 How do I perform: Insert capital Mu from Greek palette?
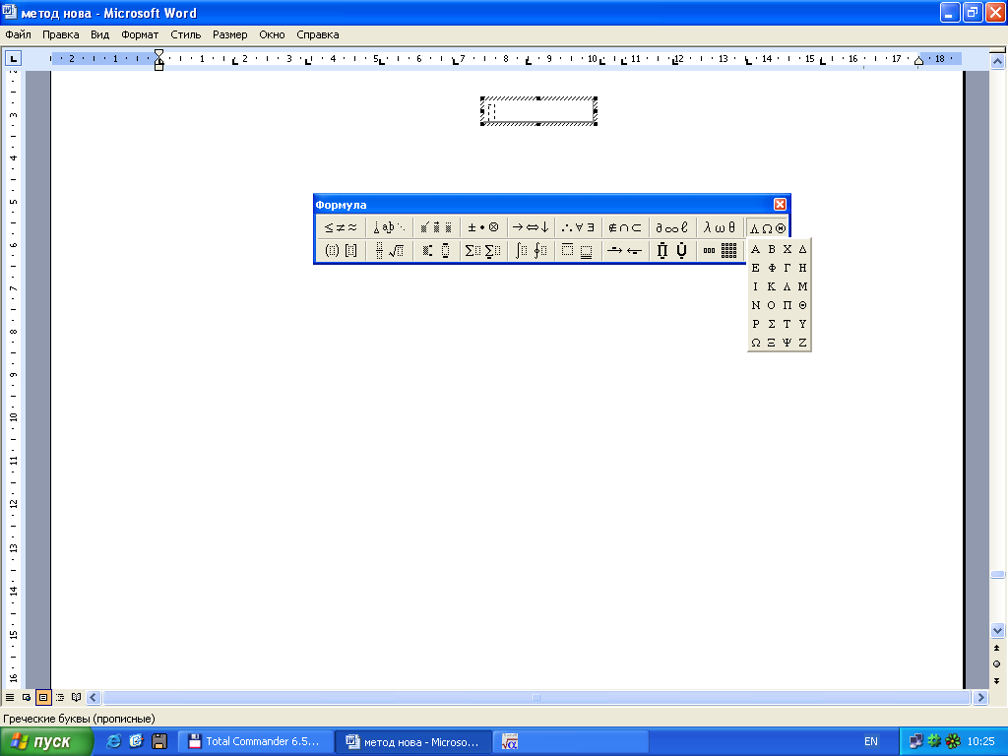[802, 286]
